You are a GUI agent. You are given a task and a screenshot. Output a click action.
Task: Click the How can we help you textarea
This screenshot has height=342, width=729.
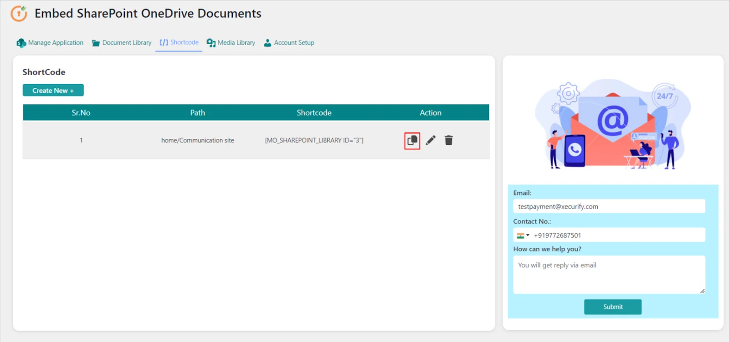(609, 275)
